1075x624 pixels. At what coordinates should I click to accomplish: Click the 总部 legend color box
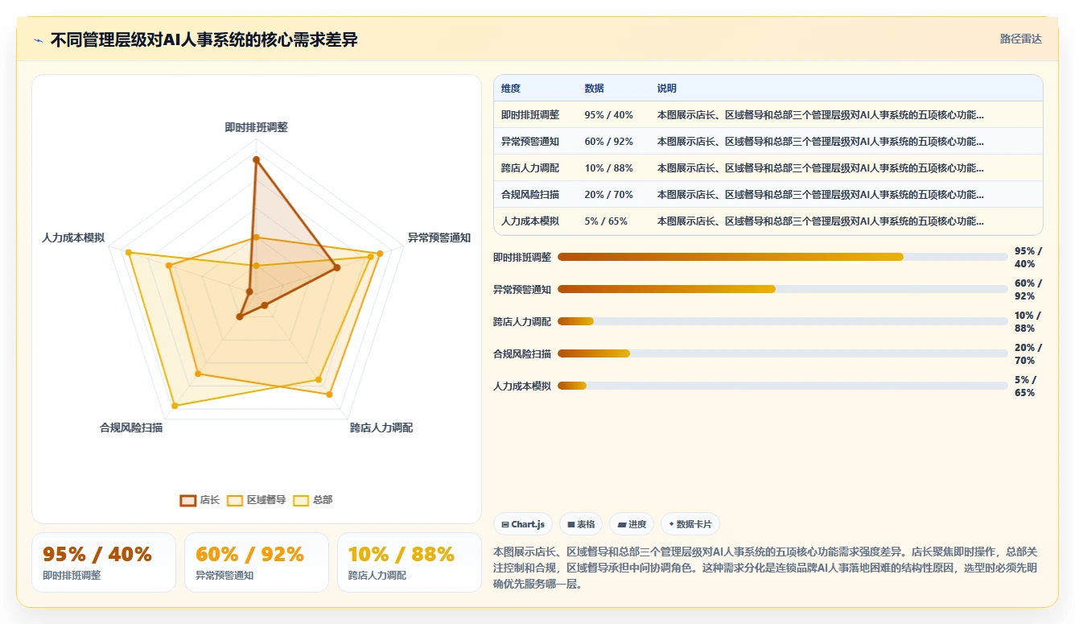point(301,500)
